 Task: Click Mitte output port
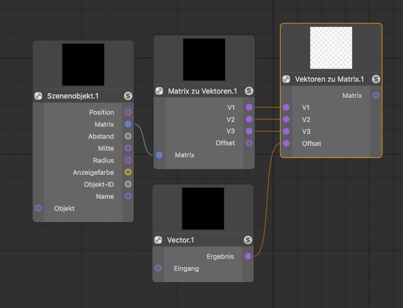128,148
